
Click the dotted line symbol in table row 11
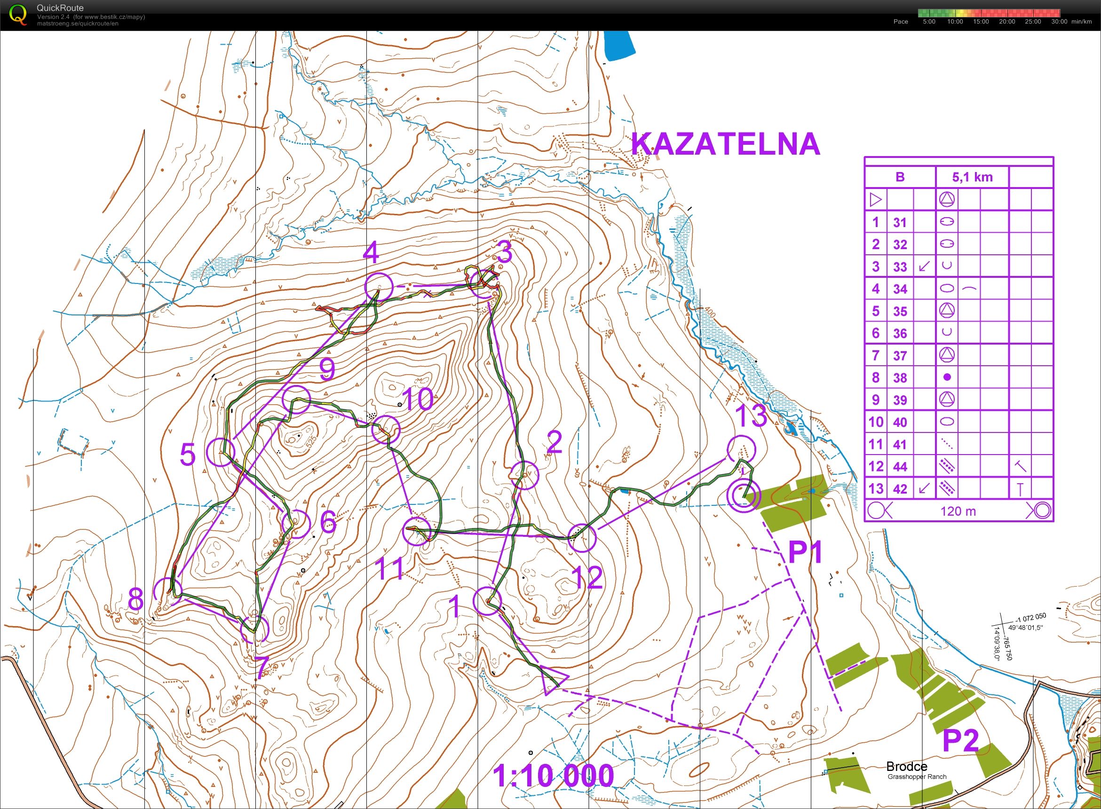pos(947,444)
